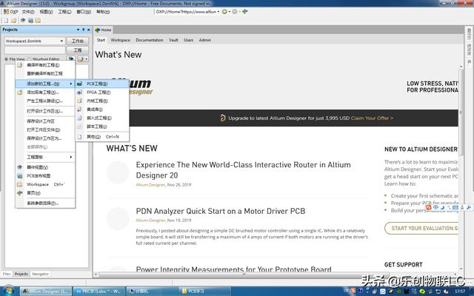Switch to the Vault tab
This screenshot has width=474, height=296.
point(173,40)
